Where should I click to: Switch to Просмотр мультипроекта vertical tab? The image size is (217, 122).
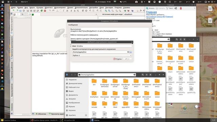12,47
